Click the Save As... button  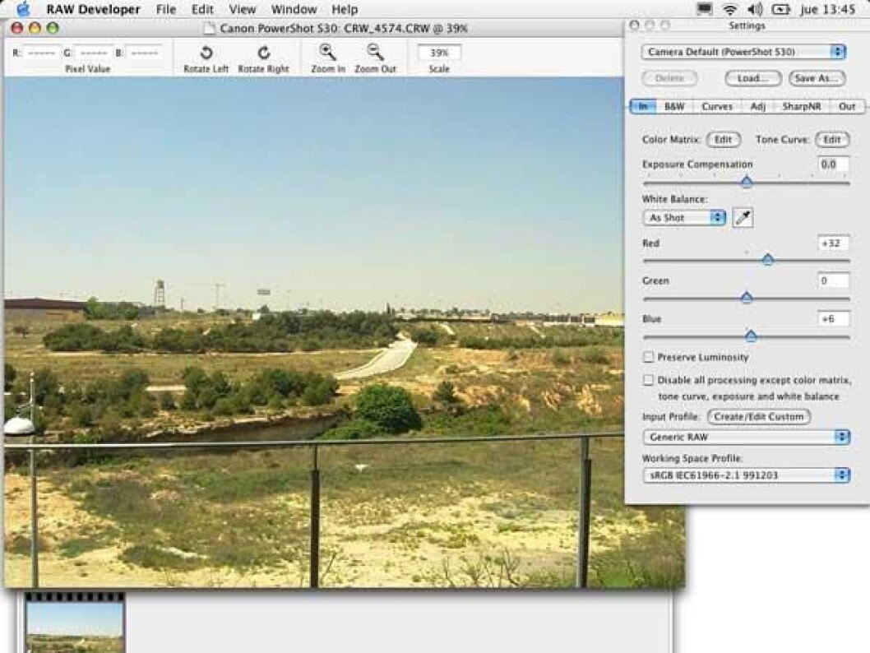(817, 78)
